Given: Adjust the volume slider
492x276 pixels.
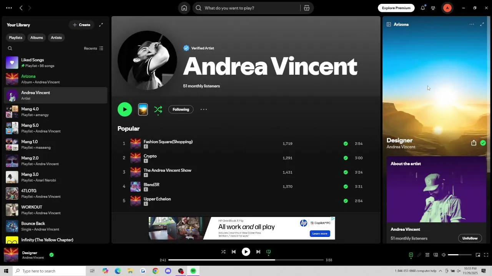Looking at the screenshot, I should pos(460,255).
